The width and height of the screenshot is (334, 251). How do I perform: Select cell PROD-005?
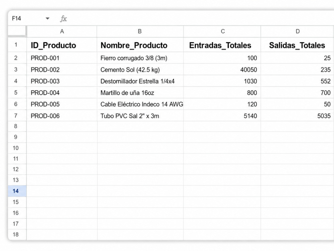coord(62,104)
